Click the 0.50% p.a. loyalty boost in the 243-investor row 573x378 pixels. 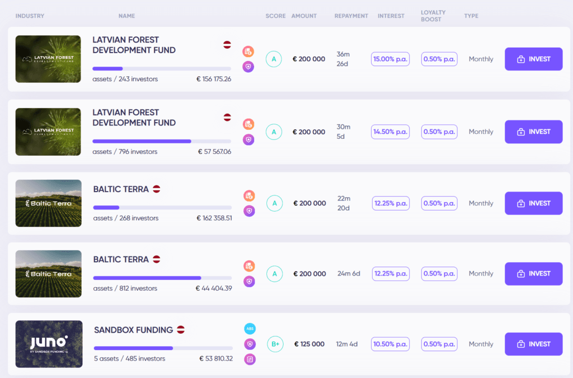click(439, 59)
